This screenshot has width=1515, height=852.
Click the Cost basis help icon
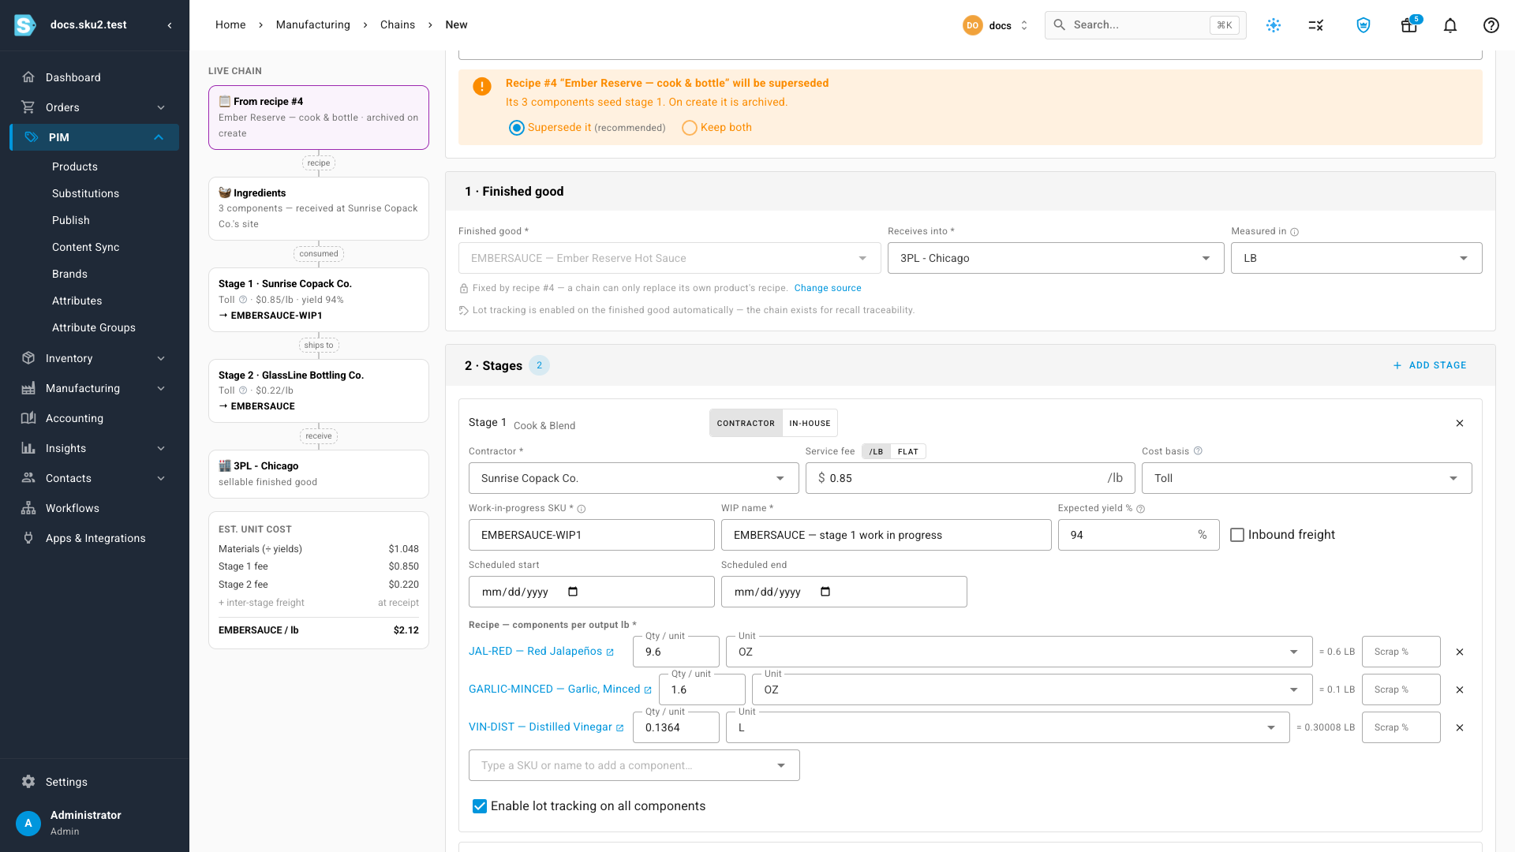point(1198,451)
